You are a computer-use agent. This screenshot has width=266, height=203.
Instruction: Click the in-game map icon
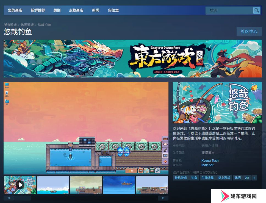pyautogui.click(x=146, y=171)
